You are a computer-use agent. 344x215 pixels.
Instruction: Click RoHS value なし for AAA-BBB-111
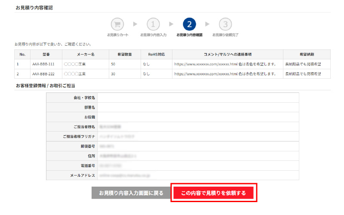(146, 64)
